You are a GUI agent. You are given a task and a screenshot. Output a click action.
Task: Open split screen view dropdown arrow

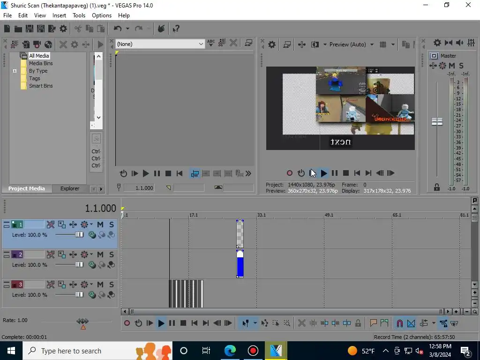coord(325,45)
